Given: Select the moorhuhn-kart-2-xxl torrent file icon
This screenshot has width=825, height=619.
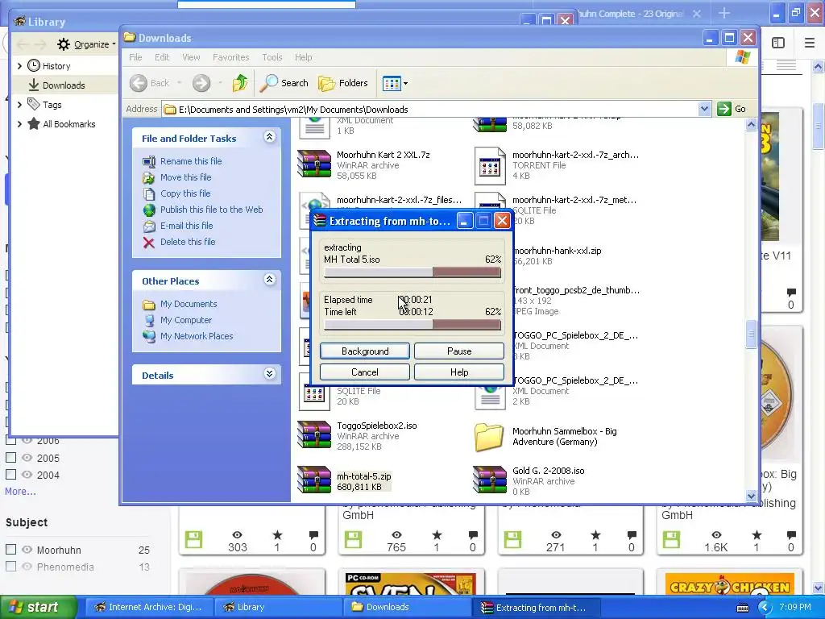Looking at the screenshot, I should (489, 165).
